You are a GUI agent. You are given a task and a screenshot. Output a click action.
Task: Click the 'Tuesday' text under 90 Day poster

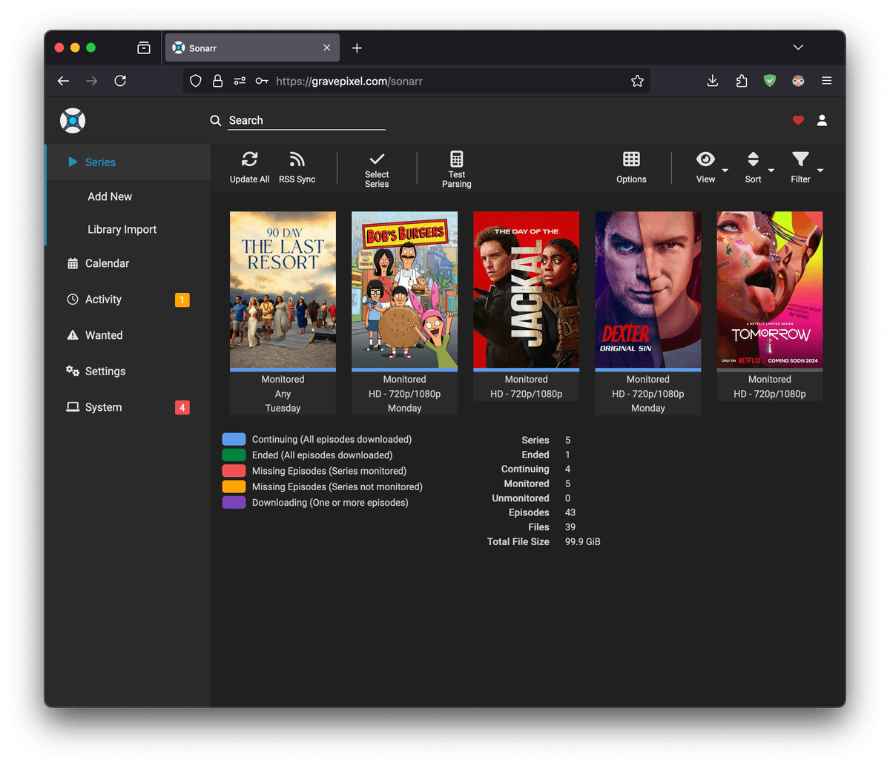pyautogui.click(x=283, y=408)
